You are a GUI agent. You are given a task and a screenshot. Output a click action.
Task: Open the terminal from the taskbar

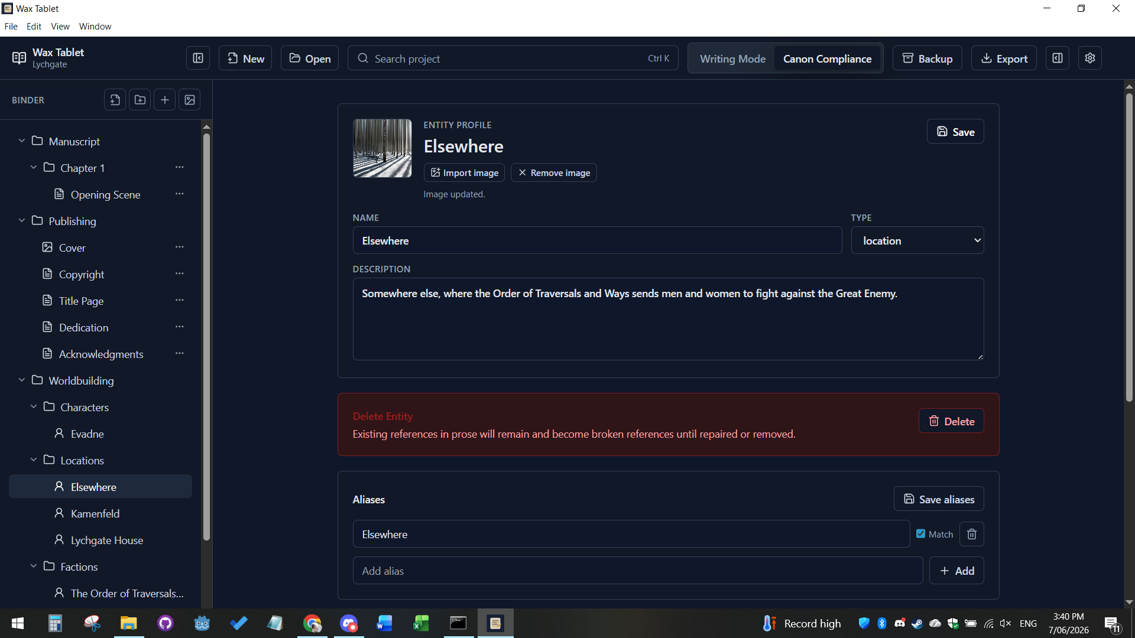(x=458, y=623)
